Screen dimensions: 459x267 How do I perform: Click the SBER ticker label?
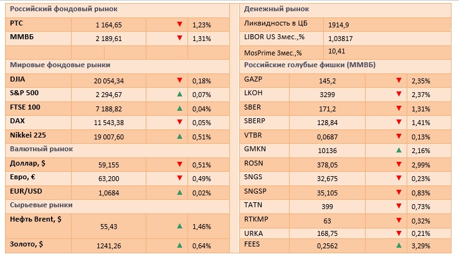254,108
